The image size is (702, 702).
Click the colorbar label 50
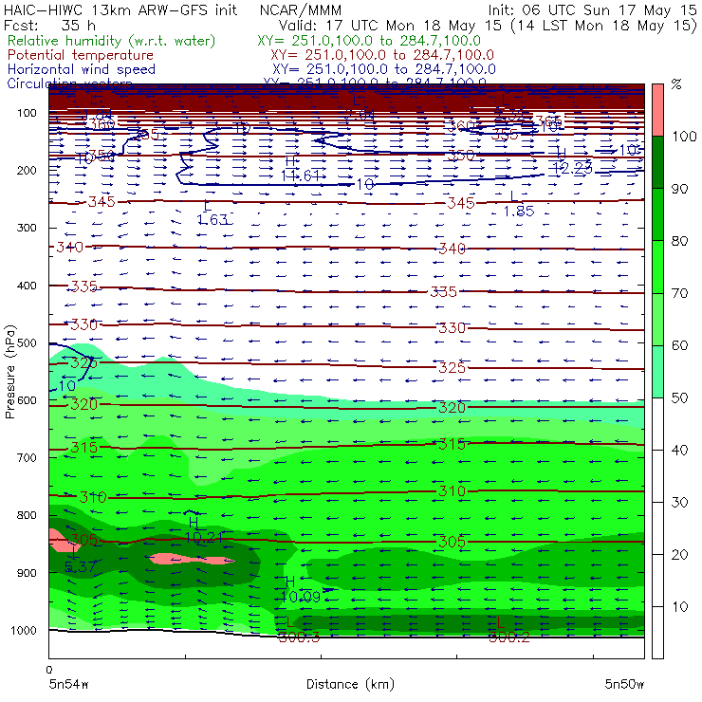coord(679,398)
